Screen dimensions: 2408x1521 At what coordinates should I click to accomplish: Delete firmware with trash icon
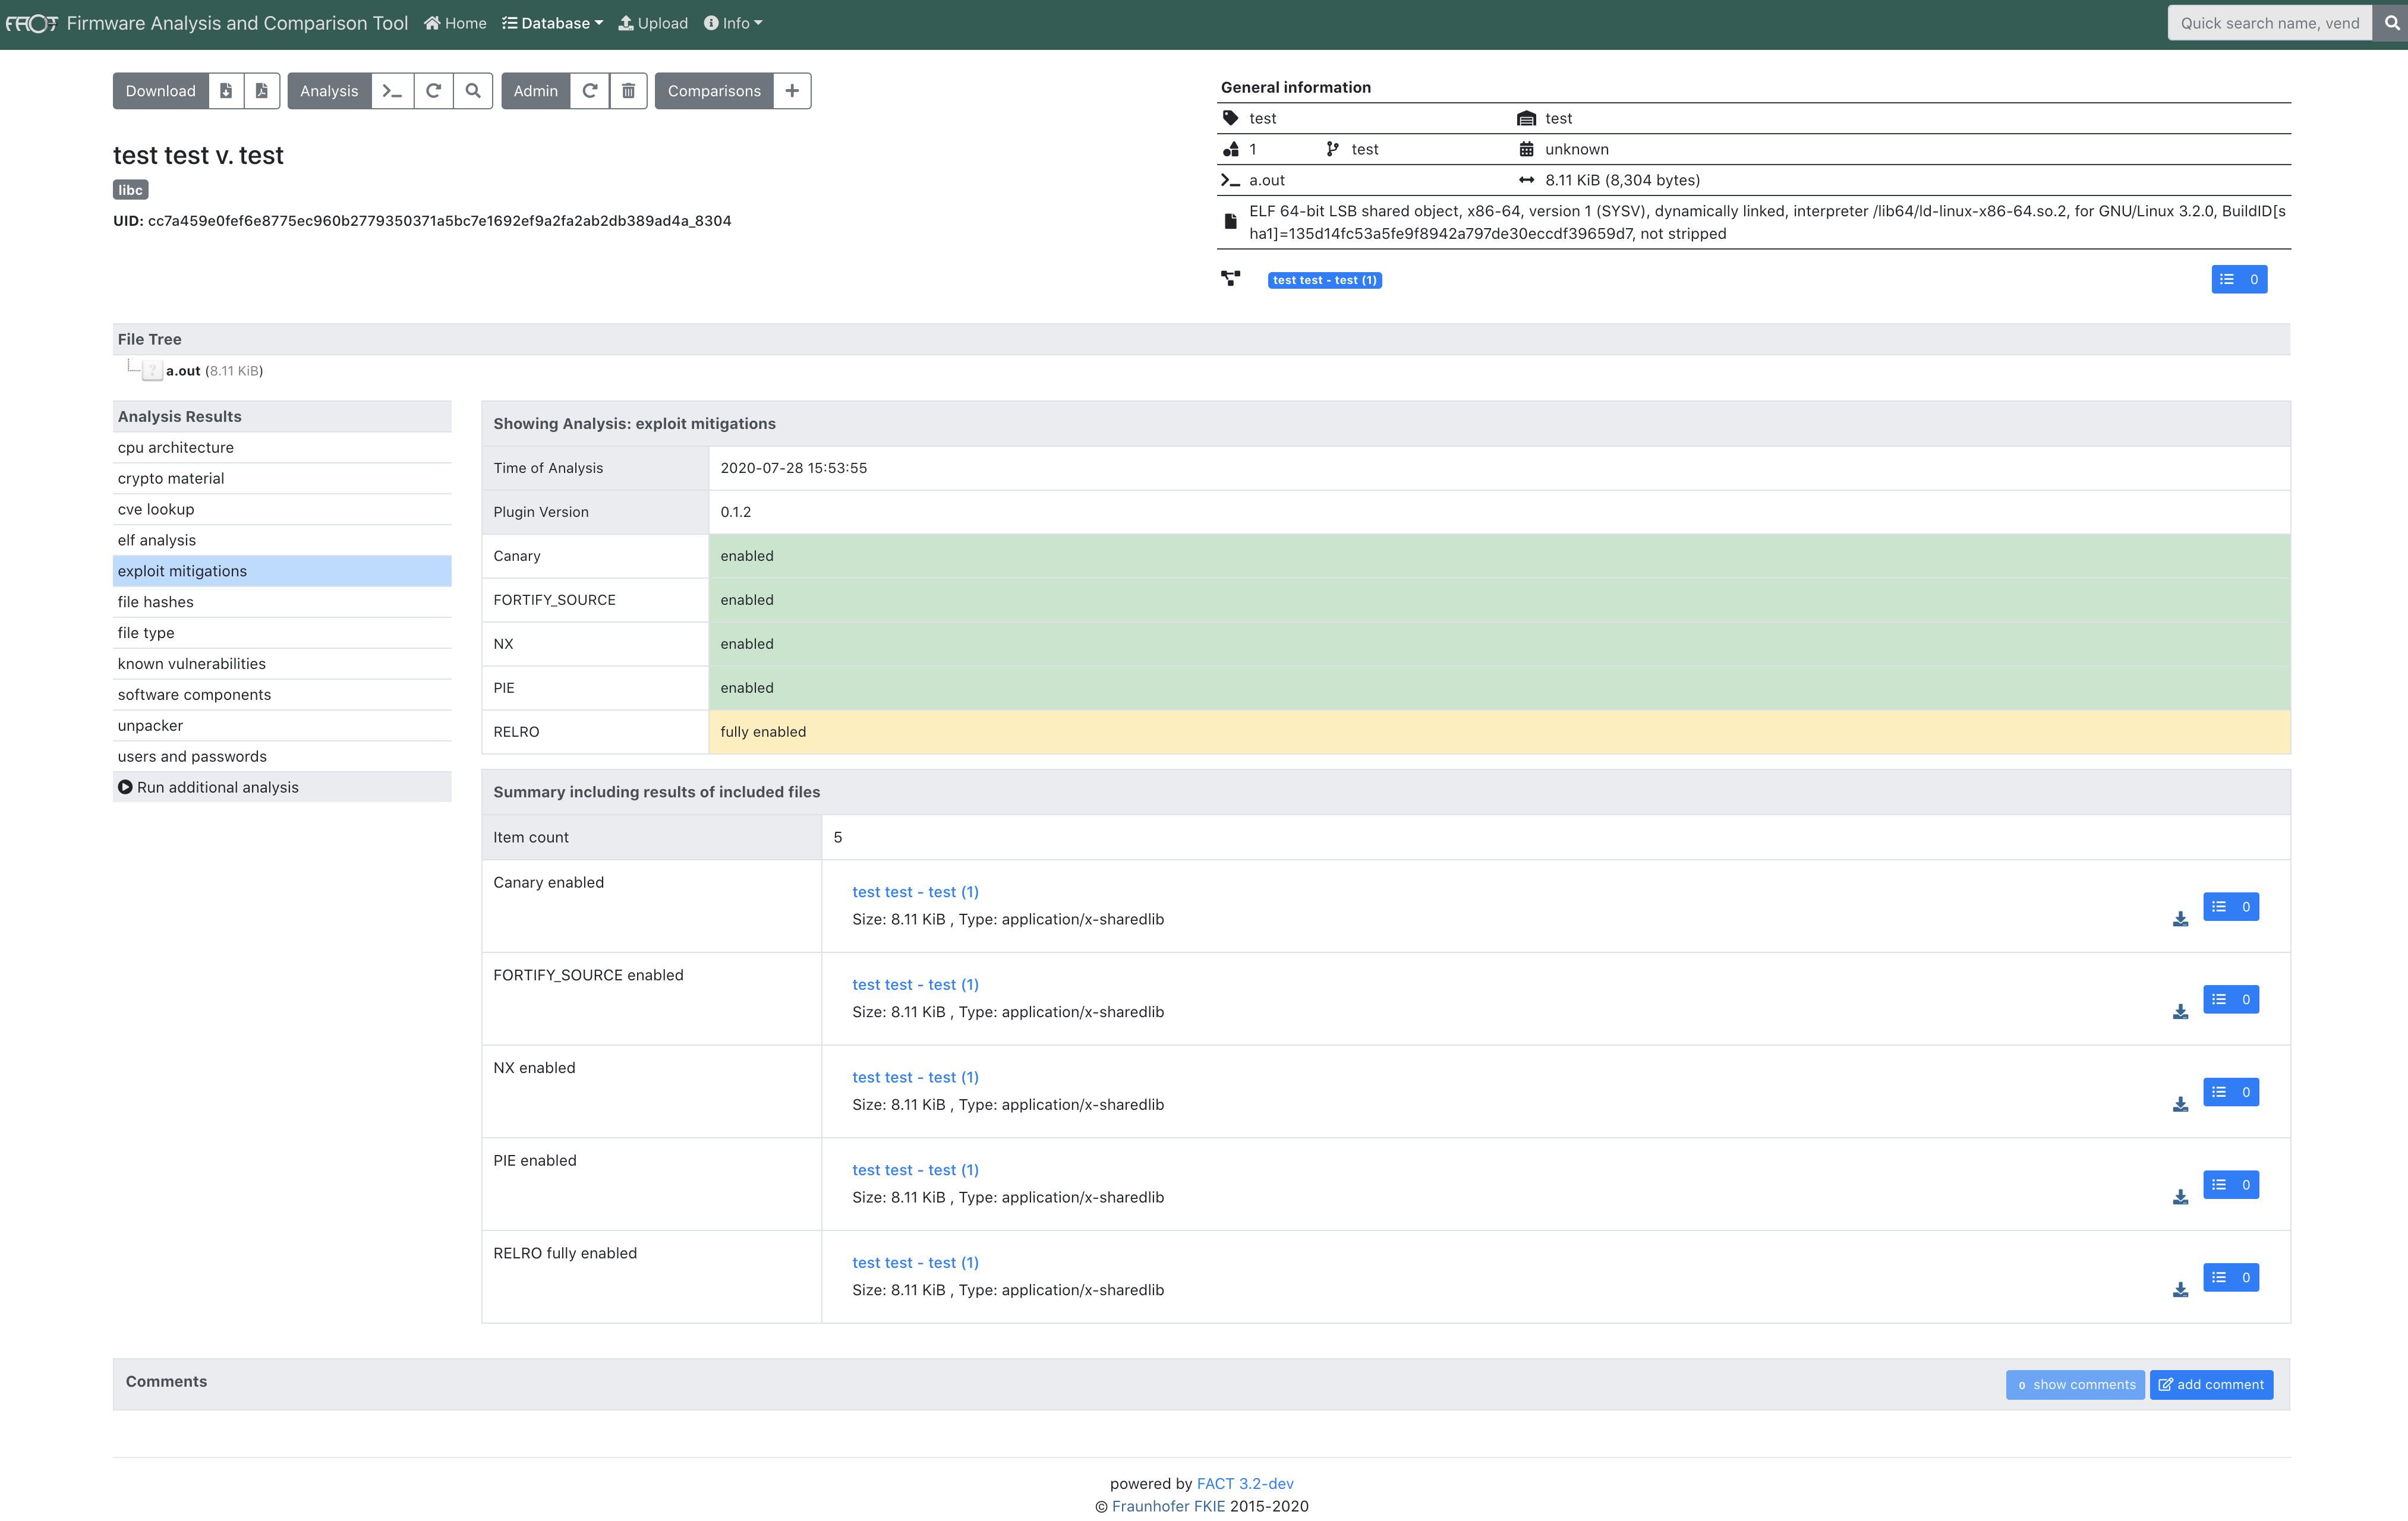(x=628, y=91)
